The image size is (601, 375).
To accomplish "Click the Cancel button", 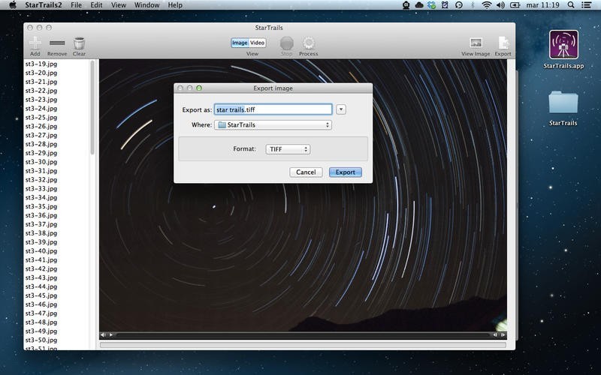I will click(306, 172).
